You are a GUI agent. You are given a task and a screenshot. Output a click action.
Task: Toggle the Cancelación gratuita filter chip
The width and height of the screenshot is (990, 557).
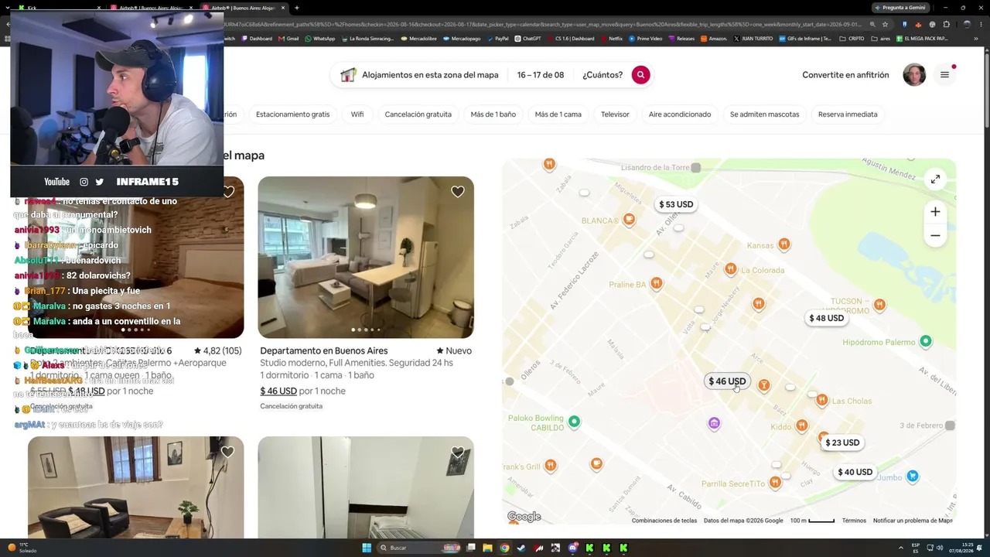coord(418,114)
